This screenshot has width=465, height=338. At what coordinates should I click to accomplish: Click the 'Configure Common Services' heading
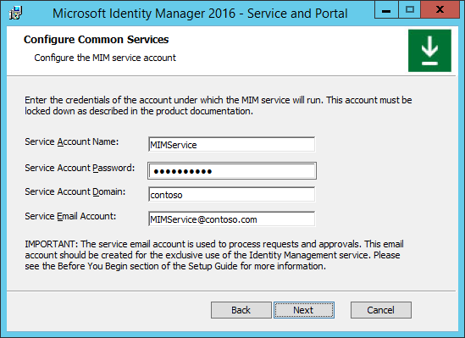click(x=96, y=40)
